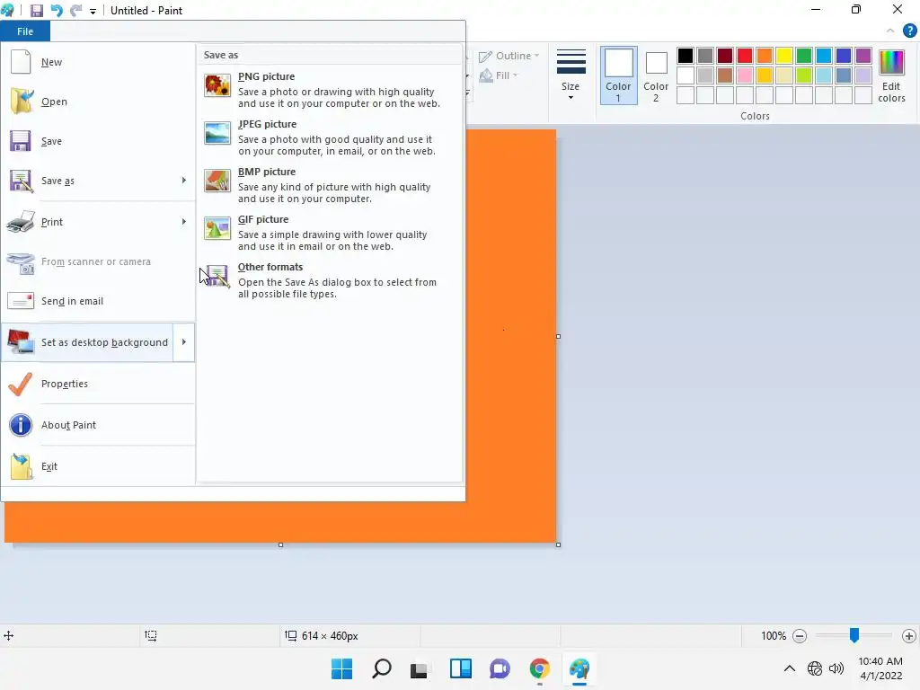Open the Outline dropdown
The height and width of the screenshot is (690, 920).
tap(509, 56)
